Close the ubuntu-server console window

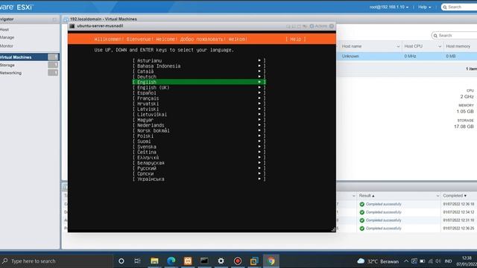click(332, 26)
